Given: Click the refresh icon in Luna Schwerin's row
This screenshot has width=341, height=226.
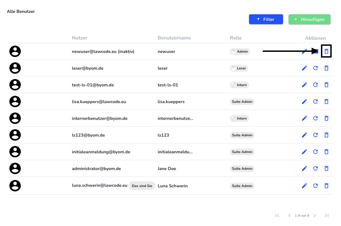Looking at the screenshot, I should pos(315,186).
